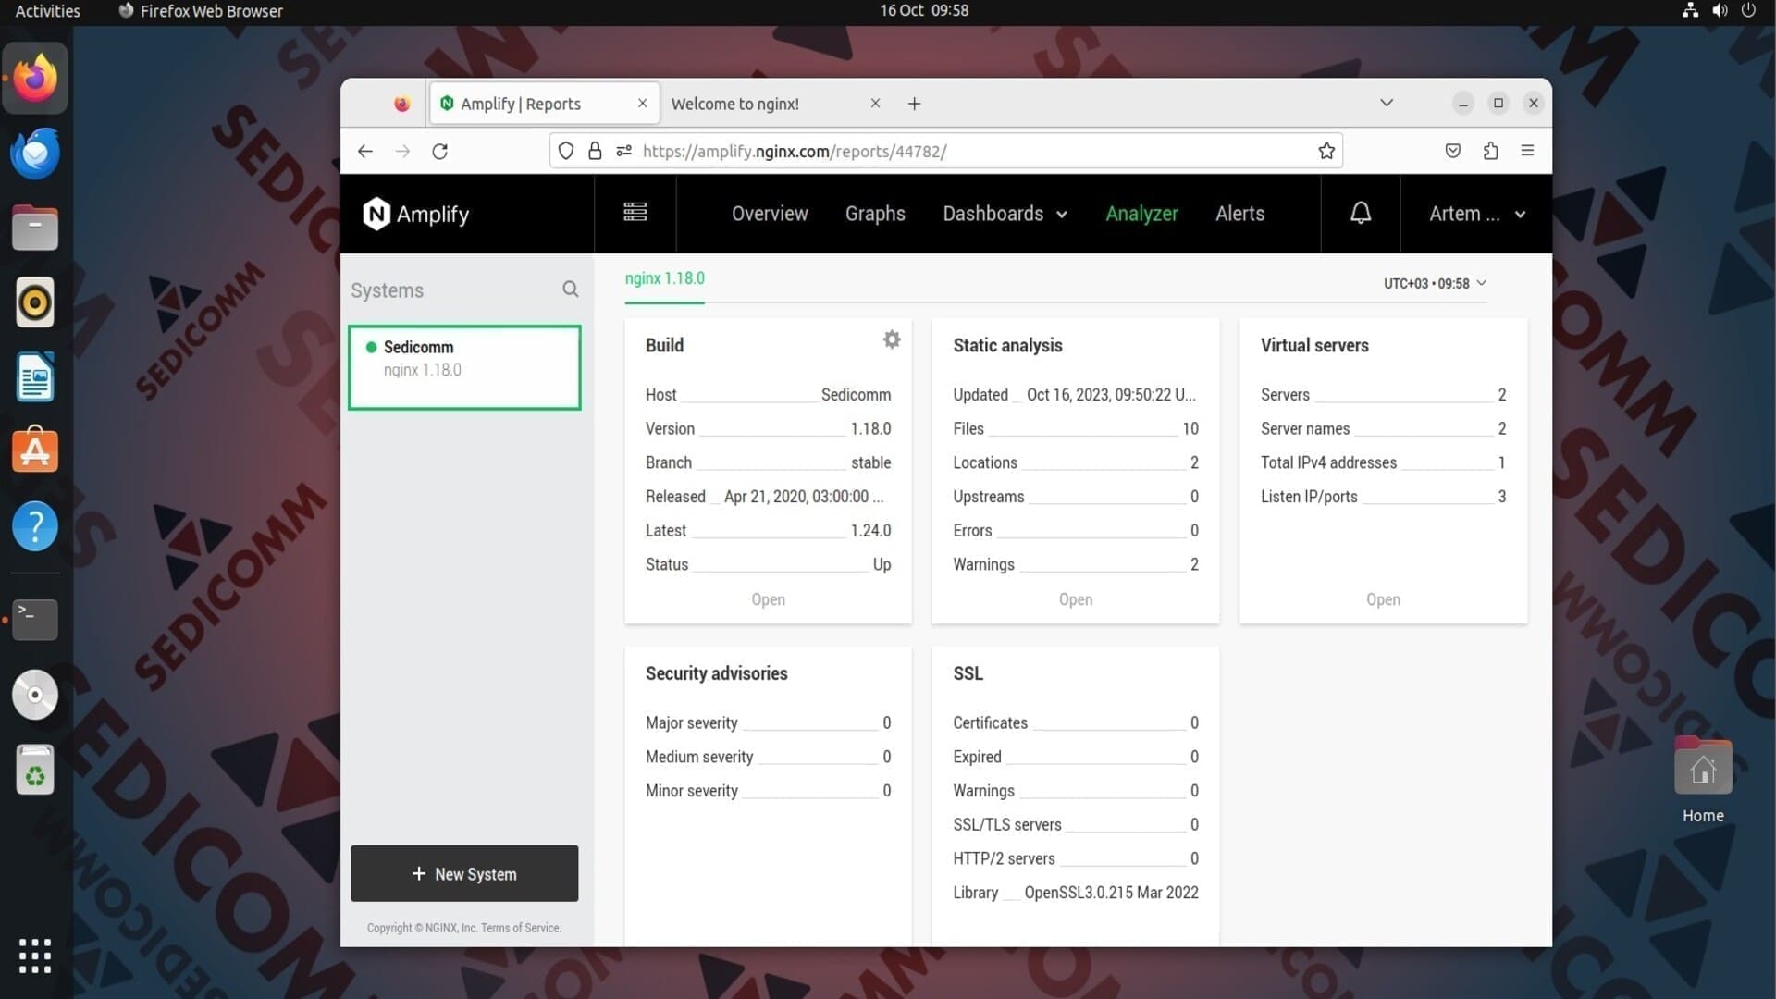This screenshot has height=999, width=1776.
Task: Open Virtual servers details link
Action: coord(1382,599)
